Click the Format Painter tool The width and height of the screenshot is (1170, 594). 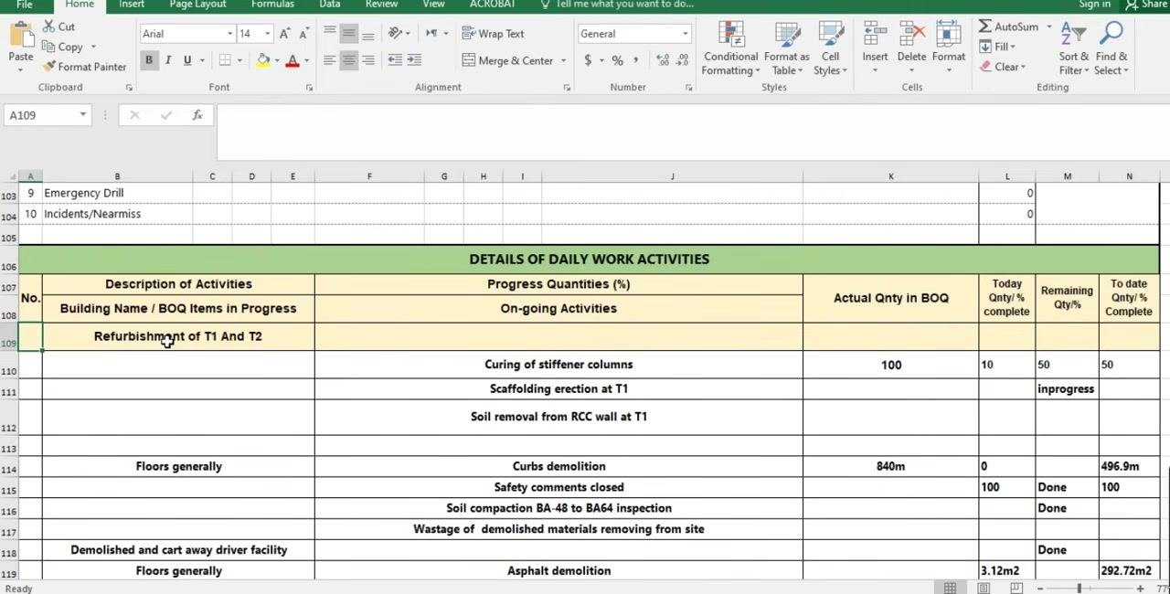[84, 67]
